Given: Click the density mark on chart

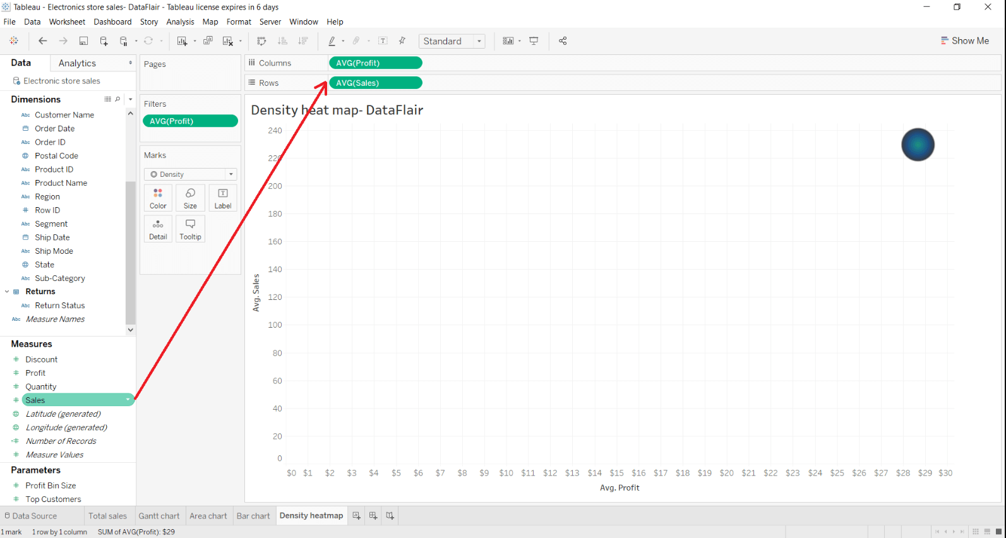Looking at the screenshot, I should [918, 145].
